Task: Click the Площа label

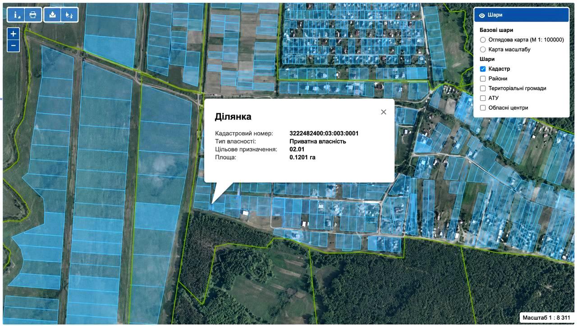Action: tap(226, 157)
